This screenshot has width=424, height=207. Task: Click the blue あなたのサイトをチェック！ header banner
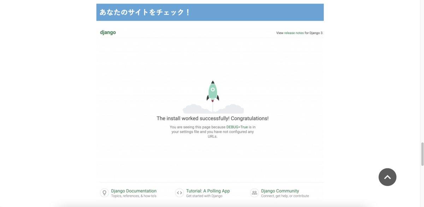point(210,12)
